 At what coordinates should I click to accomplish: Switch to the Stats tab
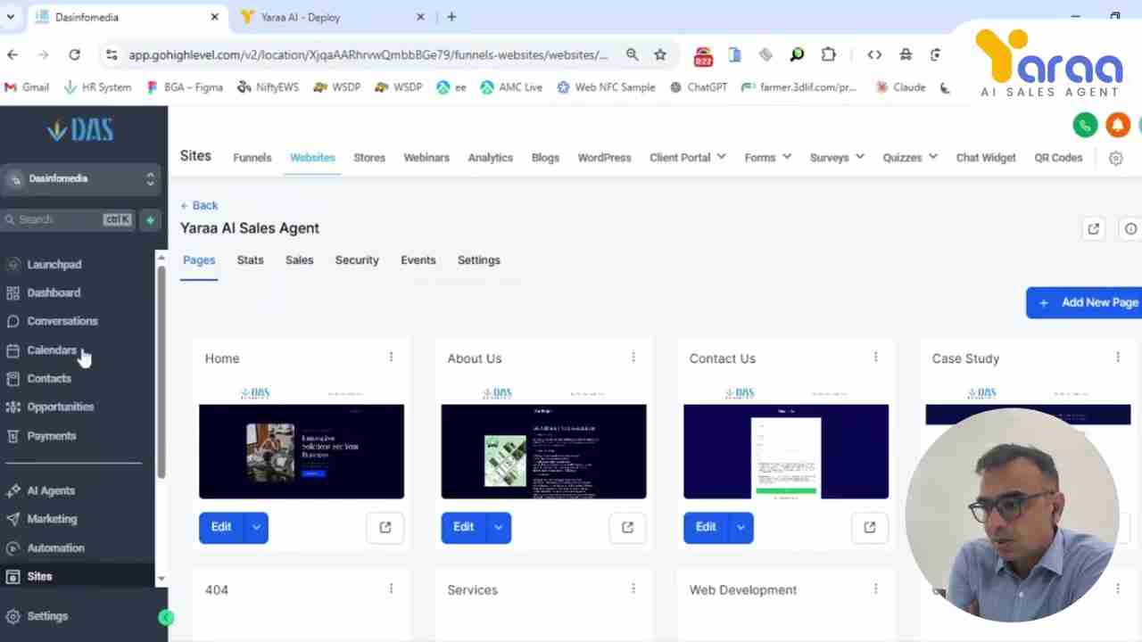[250, 260]
